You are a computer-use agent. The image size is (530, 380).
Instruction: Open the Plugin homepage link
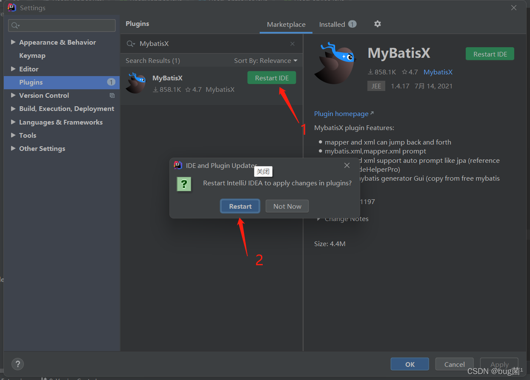coord(344,114)
